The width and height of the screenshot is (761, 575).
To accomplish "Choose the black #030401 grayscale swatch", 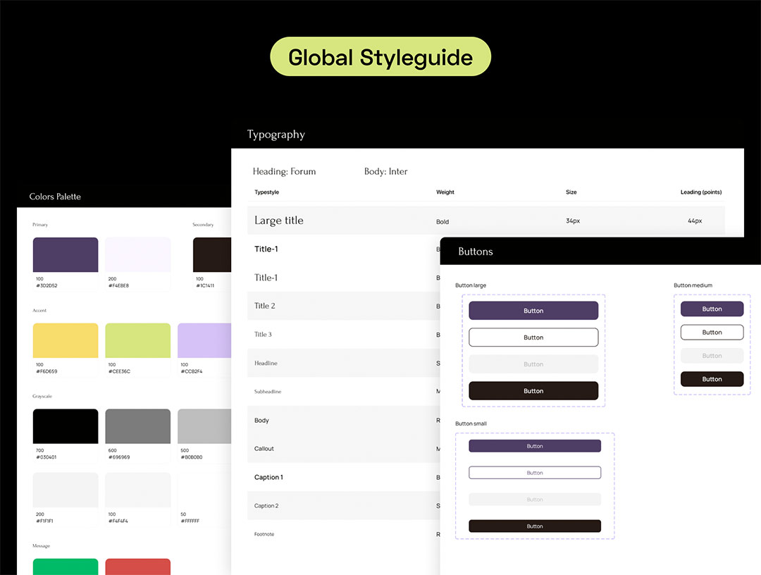I will click(66, 426).
